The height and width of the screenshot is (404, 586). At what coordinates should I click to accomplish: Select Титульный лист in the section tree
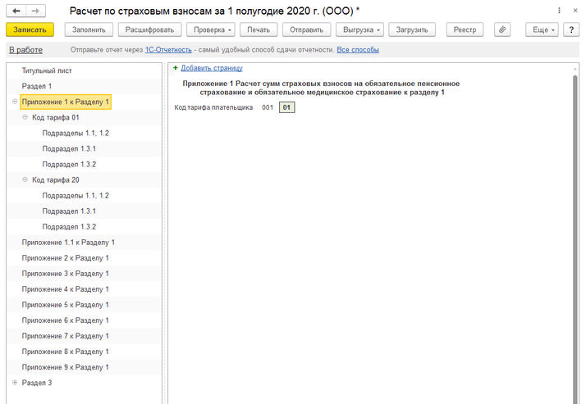tap(47, 70)
